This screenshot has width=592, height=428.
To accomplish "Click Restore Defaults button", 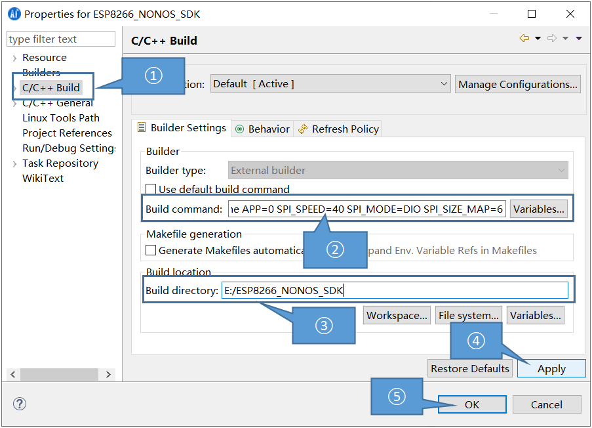I will (469, 368).
